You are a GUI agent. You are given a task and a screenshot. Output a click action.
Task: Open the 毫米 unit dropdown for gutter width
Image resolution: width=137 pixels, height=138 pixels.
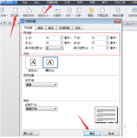[114, 48]
